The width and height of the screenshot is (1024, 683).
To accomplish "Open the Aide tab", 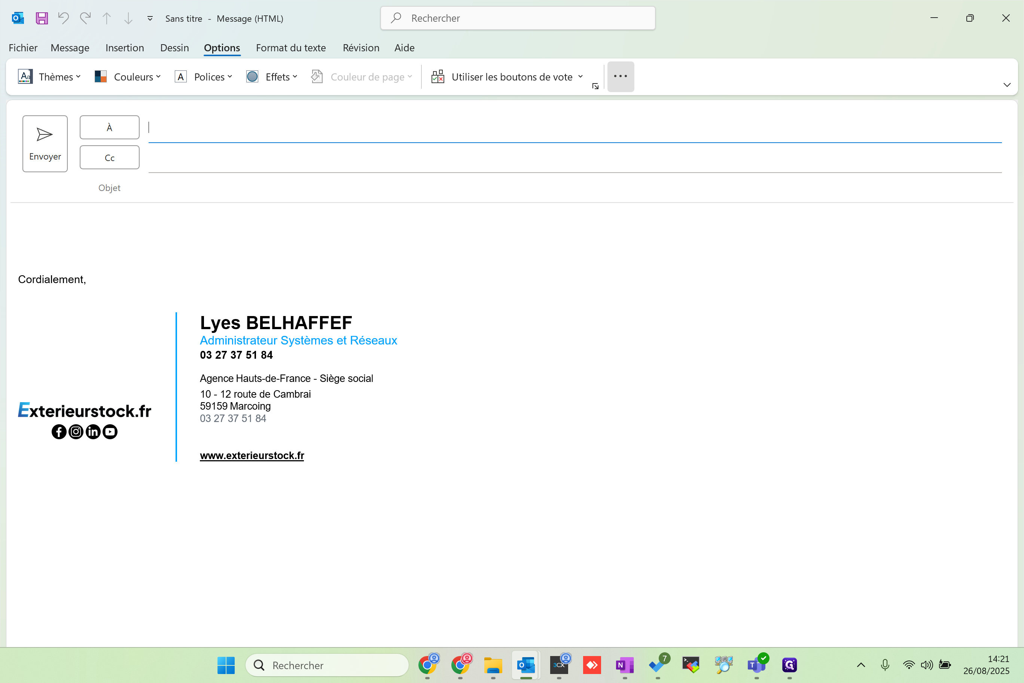I will [x=405, y=48].
